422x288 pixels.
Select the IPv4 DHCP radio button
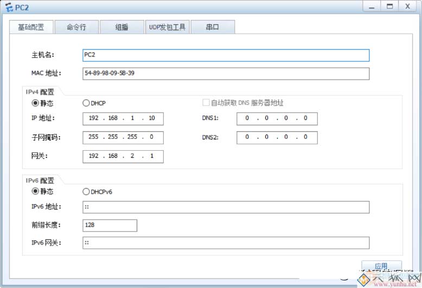(x=86, y=103)
